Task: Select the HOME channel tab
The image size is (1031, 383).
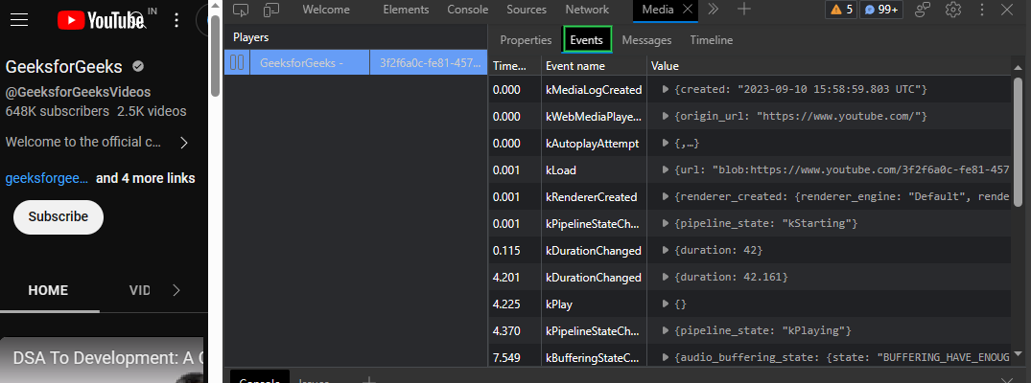Action: [48, 290]
